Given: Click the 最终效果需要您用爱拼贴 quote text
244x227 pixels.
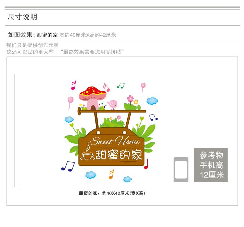Looking at the screenshot, I should click(x=92, y=52).
